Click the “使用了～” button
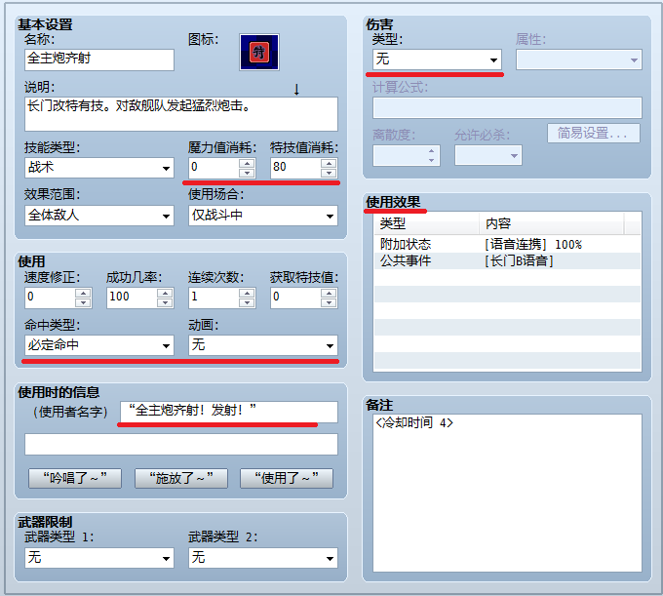 (287, 478)
